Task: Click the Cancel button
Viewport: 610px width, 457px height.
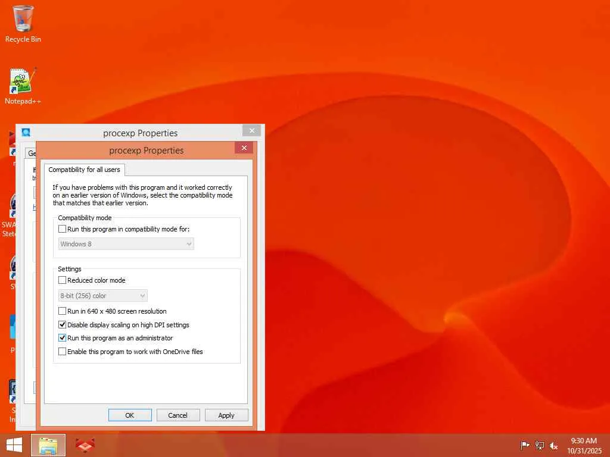Action: tap(178, 415)
